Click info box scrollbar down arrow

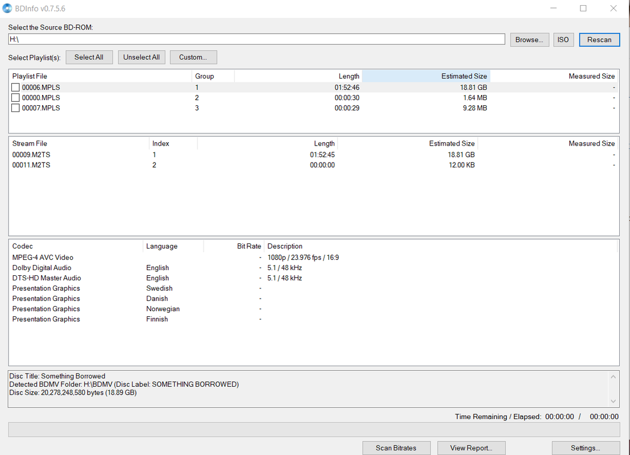[613, 401]
